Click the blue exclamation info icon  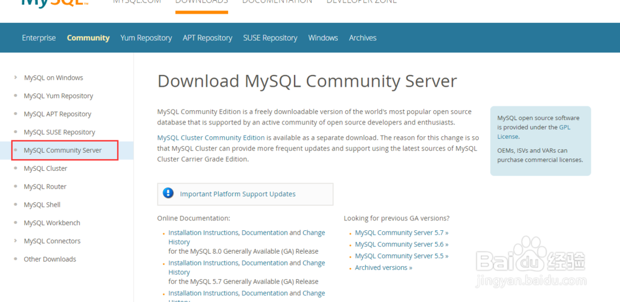[x=168, y=193]
